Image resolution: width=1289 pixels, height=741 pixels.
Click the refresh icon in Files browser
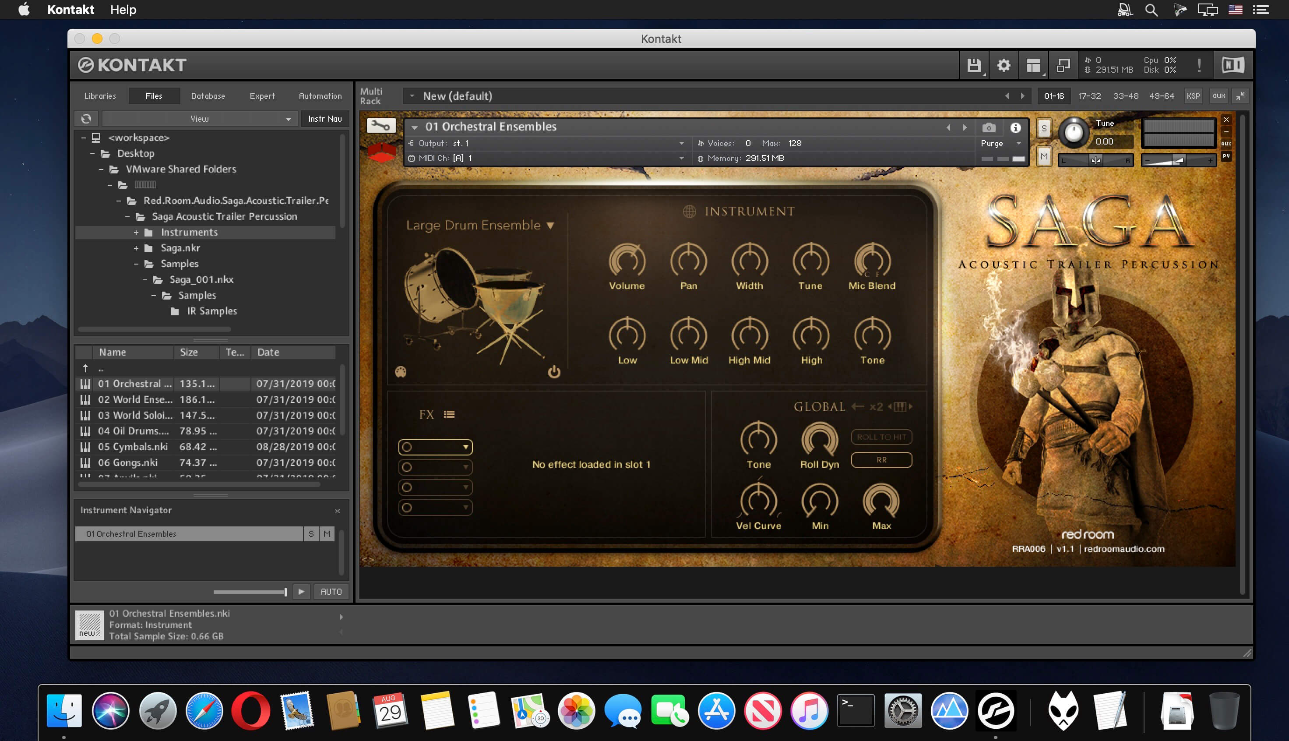[x=86, y=119]
